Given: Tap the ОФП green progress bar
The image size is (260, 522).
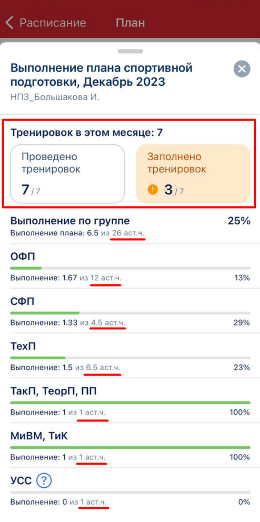Looking at the screenshot, I should [x=130, y=268].
